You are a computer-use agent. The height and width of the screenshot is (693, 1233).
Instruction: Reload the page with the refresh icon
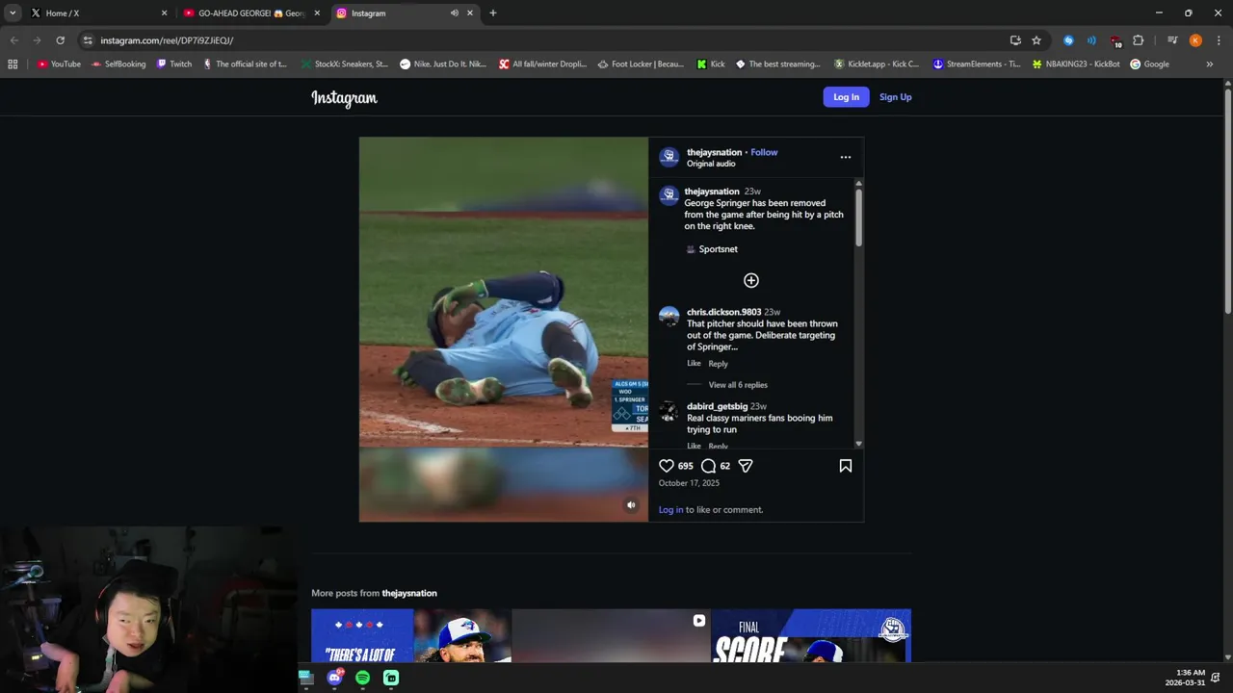coord(60,40)
